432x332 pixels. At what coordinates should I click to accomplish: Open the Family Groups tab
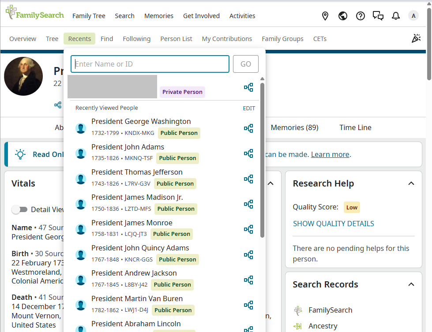pos(282,39)
